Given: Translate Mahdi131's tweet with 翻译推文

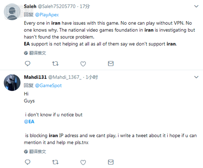Looking at the screenshot, I should click(x=37, y=151).
